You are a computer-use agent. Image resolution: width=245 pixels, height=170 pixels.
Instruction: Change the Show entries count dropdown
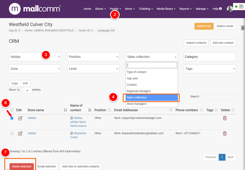point(24,90)
